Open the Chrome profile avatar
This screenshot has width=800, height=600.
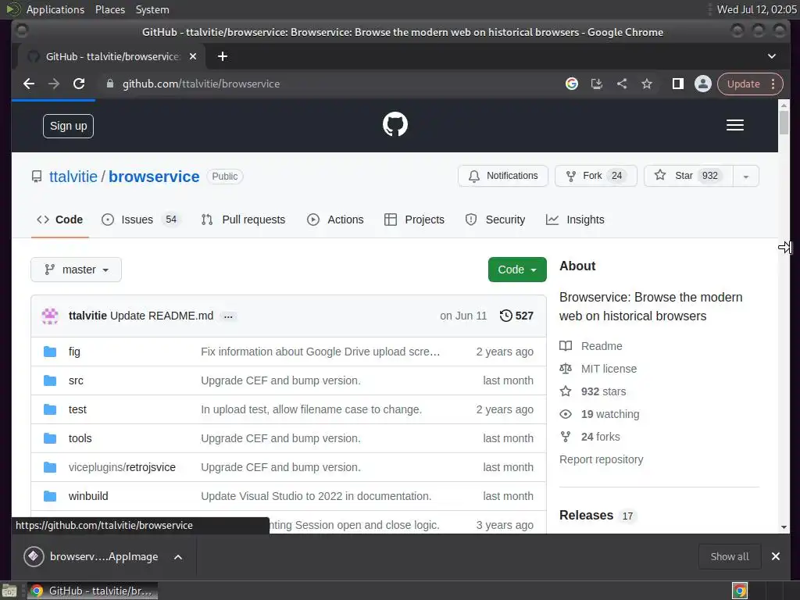(x=702, y=84)
